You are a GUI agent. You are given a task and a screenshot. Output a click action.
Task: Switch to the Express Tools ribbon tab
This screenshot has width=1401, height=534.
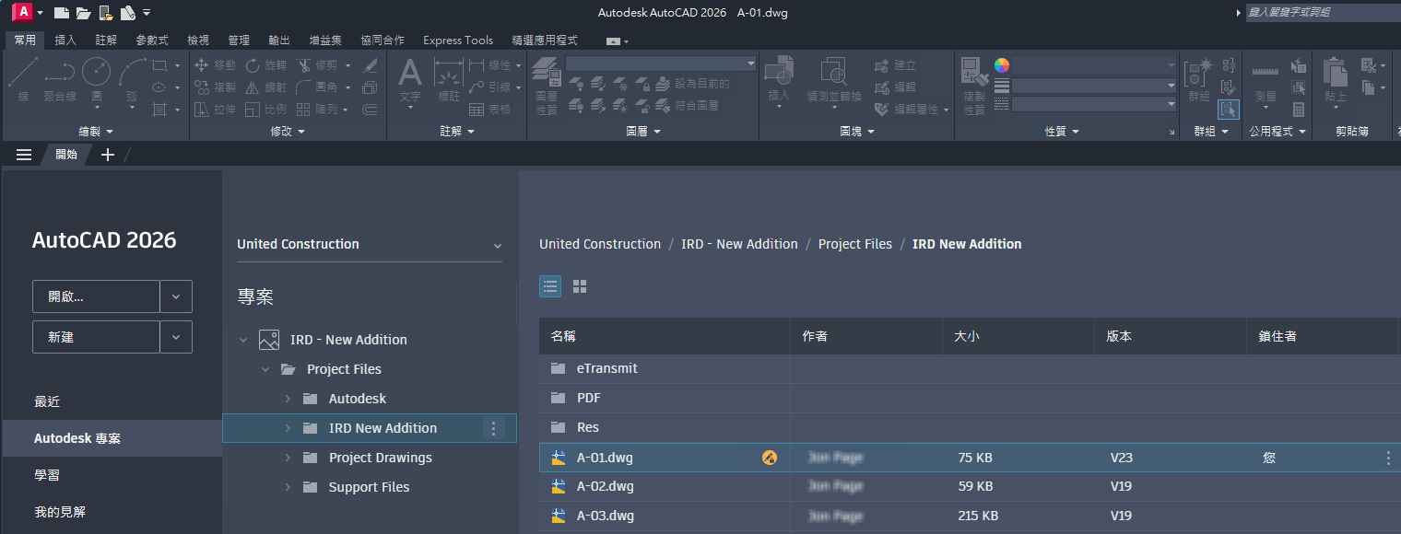pyautogui.click(x=458, y=41)
